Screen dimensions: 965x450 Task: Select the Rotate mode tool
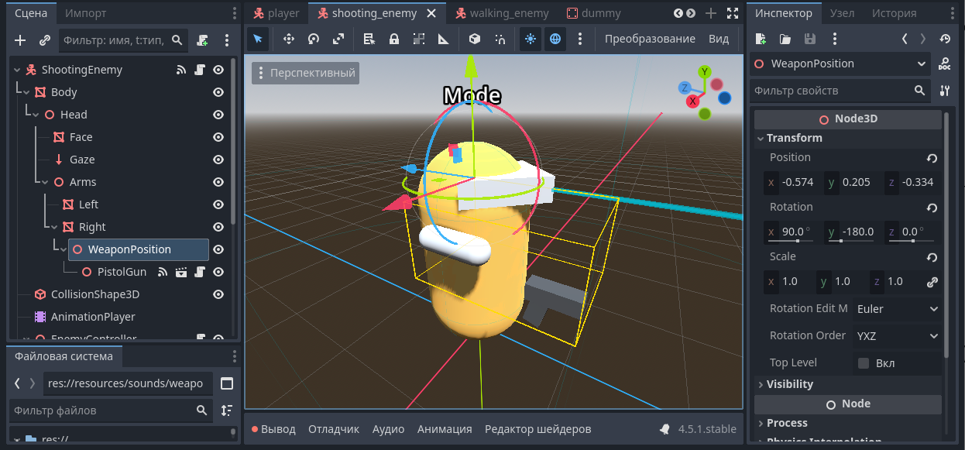point(313,39)
